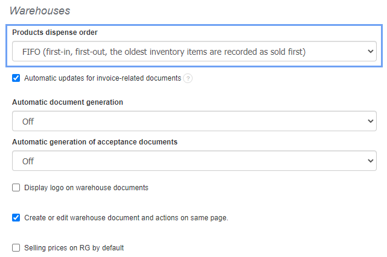Click the 'Automatic document generation' field label
This screenshot has height=257, width=387.
click(x=68, y=102)
